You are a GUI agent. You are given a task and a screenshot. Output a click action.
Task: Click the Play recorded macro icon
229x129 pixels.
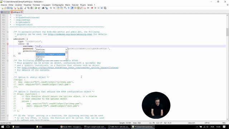tap(98, 8)
